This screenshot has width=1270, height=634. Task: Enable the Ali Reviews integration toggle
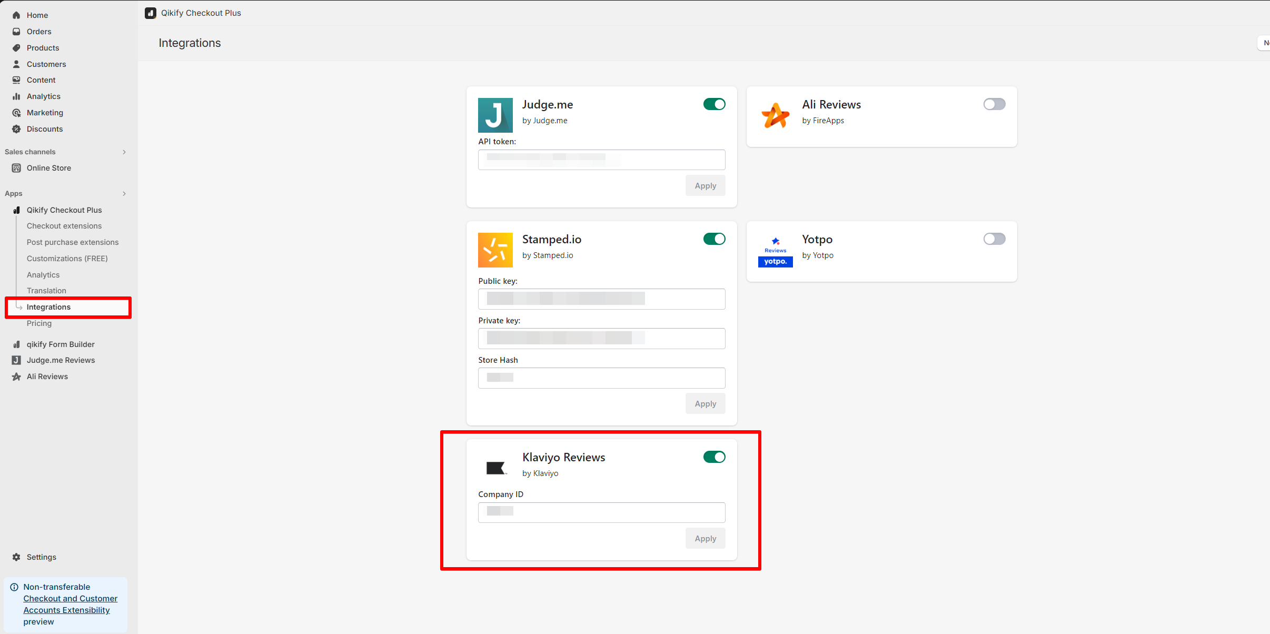[995, 104]
